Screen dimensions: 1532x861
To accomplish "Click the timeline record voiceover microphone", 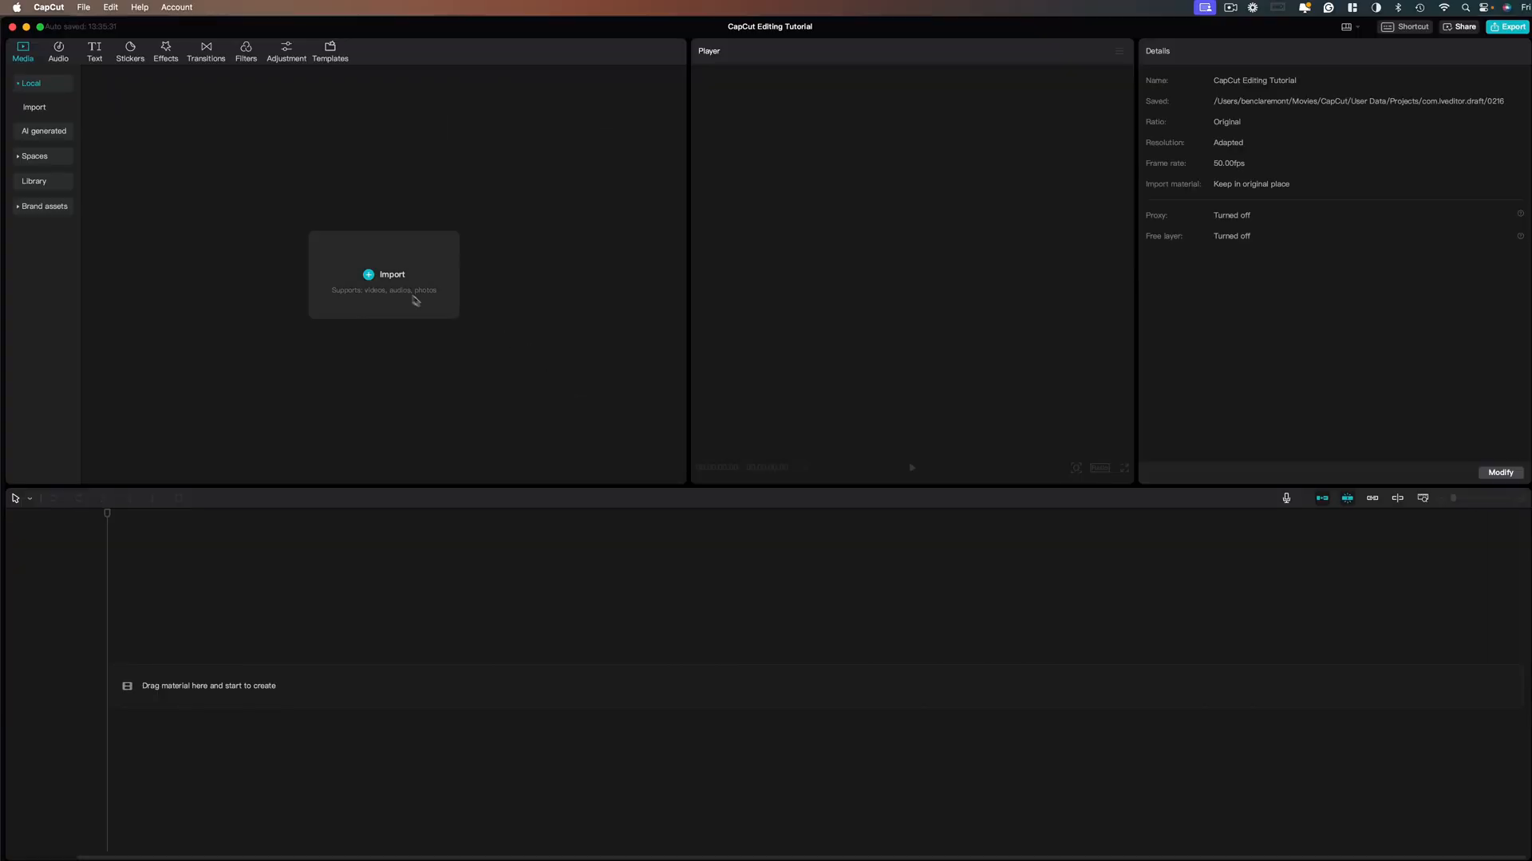I will [1286, 498].
